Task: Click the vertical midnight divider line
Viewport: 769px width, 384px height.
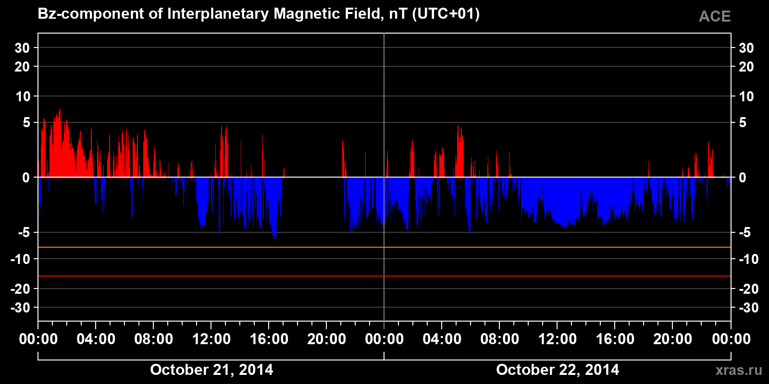Action: 384,177
